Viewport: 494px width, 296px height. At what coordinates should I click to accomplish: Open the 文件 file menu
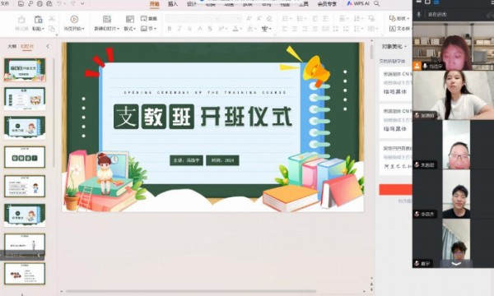coord(4,4)
